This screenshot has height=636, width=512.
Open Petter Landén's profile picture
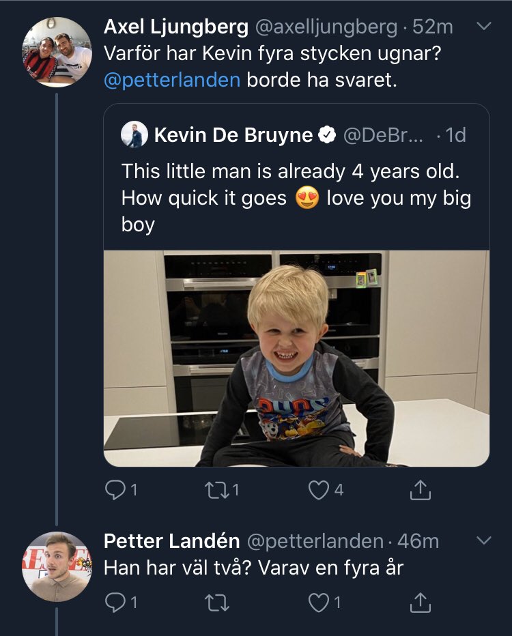tap(57, 566)
